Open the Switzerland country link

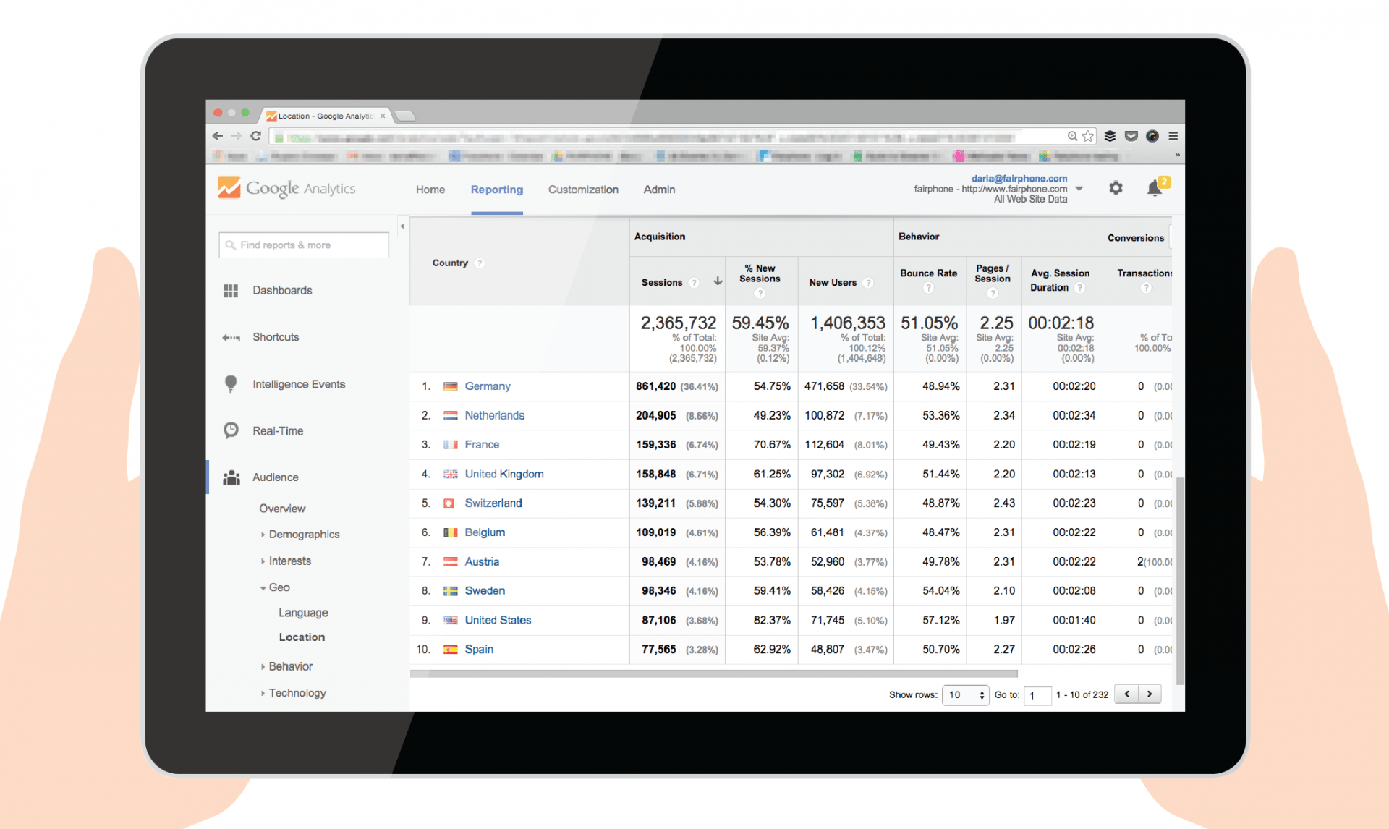tap(493, 503)
